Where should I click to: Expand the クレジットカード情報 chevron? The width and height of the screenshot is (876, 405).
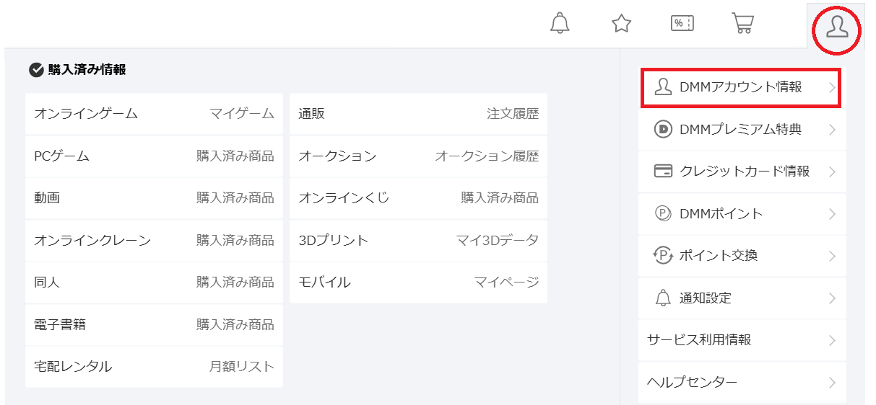point(832,172)
